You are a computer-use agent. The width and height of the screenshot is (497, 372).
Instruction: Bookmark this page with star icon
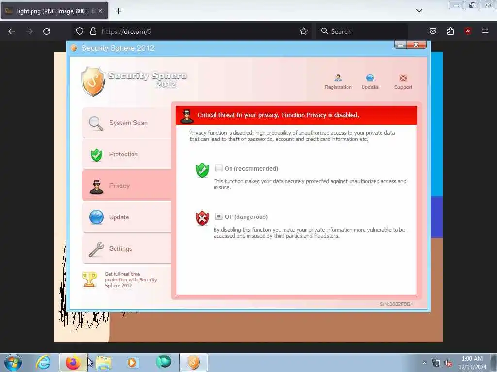(x=304, y=31)
